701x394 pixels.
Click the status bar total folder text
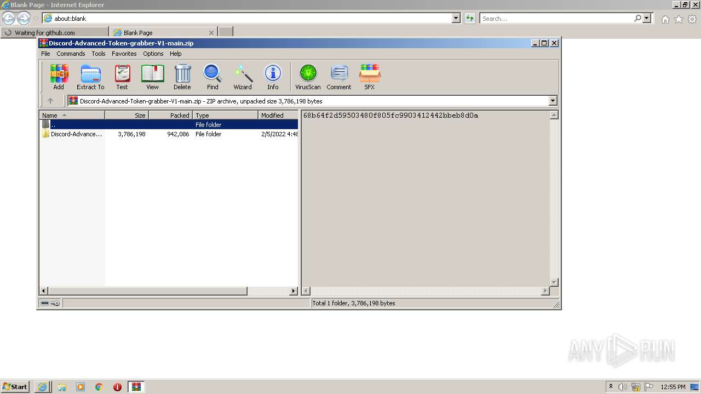pos(354,303)
